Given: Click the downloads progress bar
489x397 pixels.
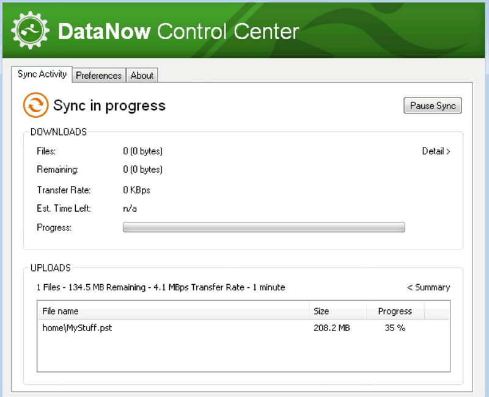Looking at the screenshot, I should coord(264,227).
